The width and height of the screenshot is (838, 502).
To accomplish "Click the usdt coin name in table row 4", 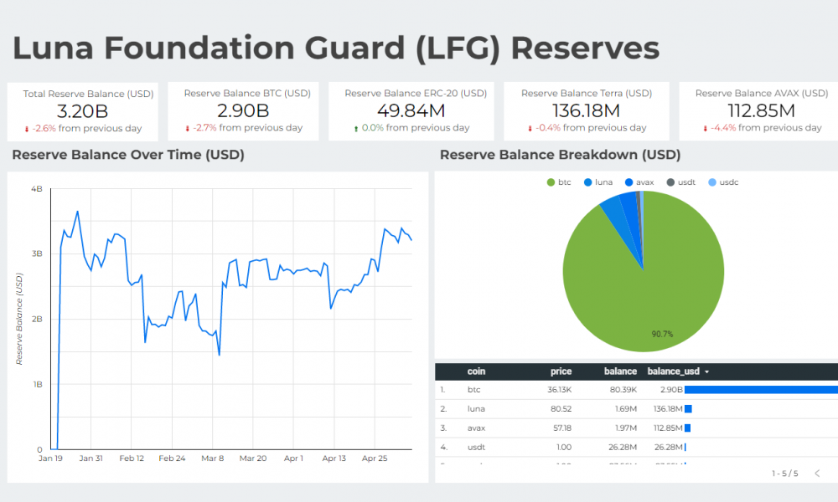I will coord(476,448).
